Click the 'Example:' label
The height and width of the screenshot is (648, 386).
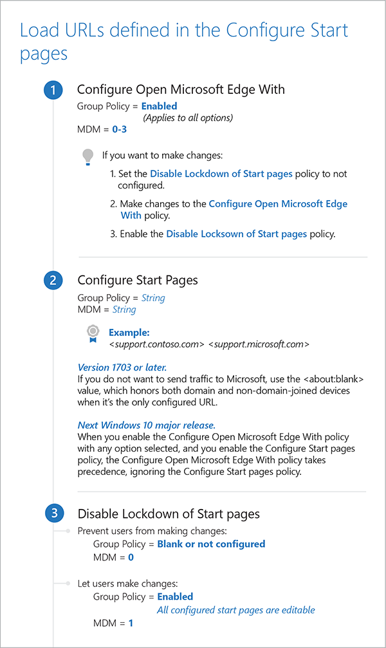[x=129, y=333]
